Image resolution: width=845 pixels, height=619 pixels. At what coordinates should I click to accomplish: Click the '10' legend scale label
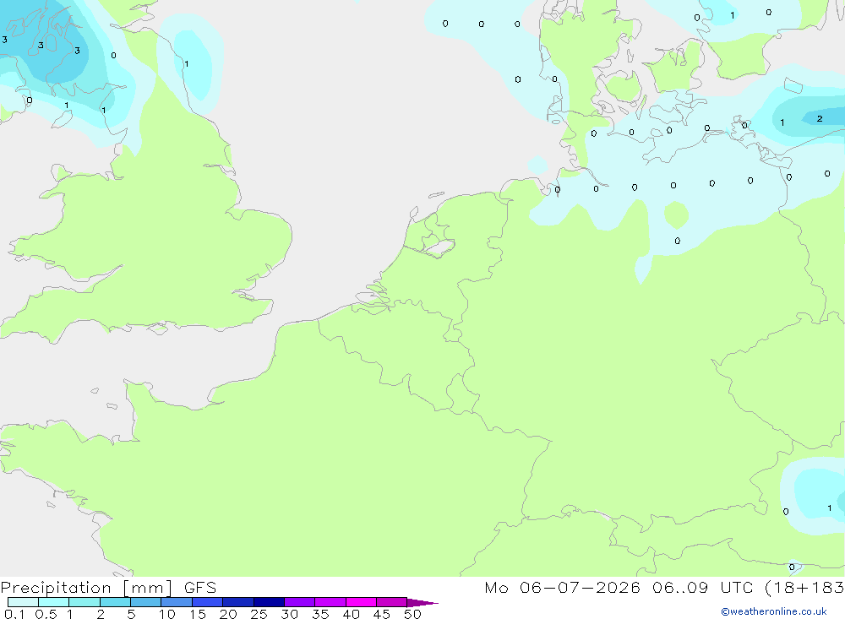point(167,614)
